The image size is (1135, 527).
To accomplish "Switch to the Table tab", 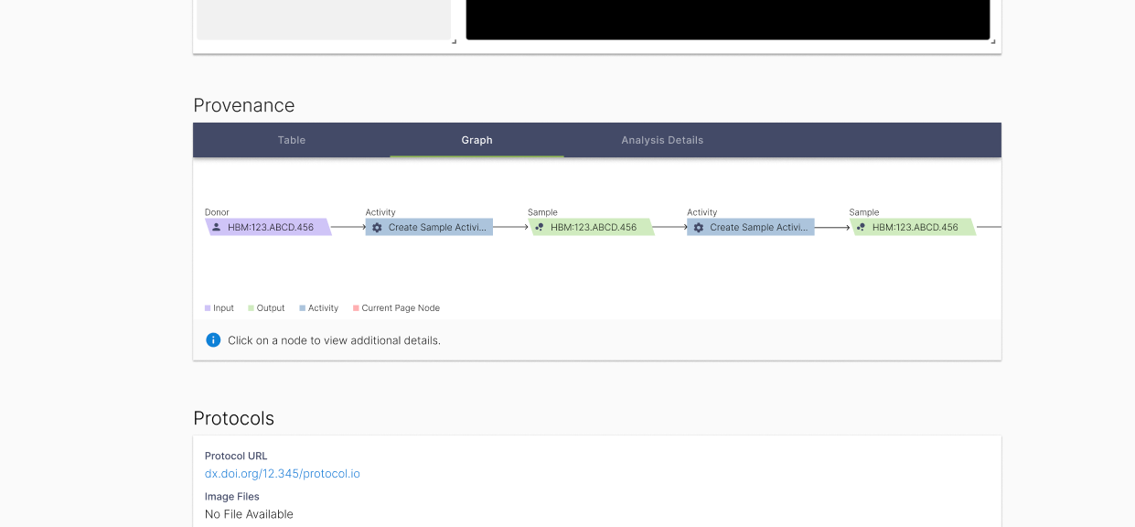I will (291, 139).
